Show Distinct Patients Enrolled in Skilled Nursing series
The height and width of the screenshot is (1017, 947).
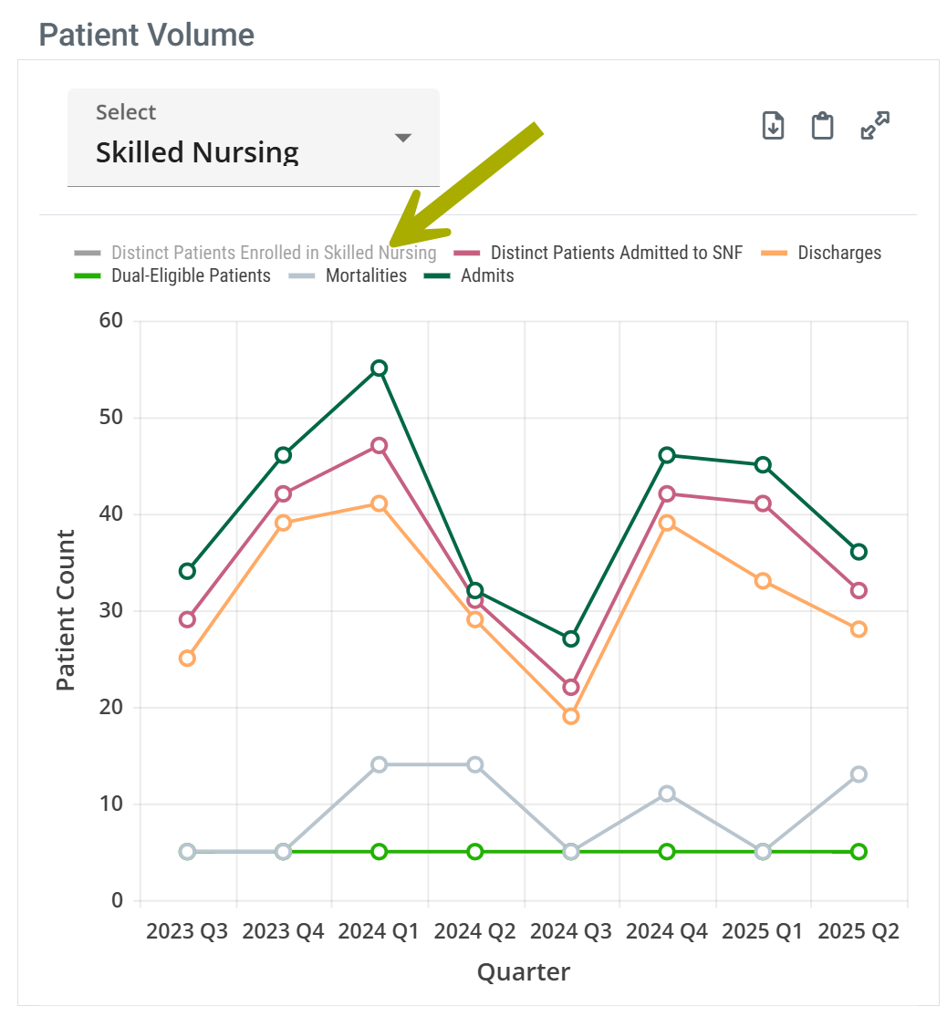click(x=274, y=253)
